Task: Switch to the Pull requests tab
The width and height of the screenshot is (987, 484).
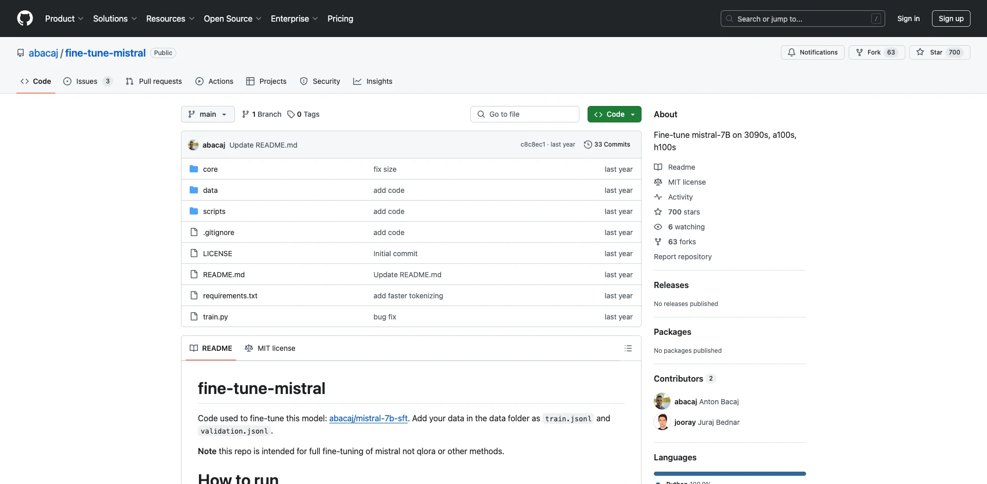Action: click(154, 81)
